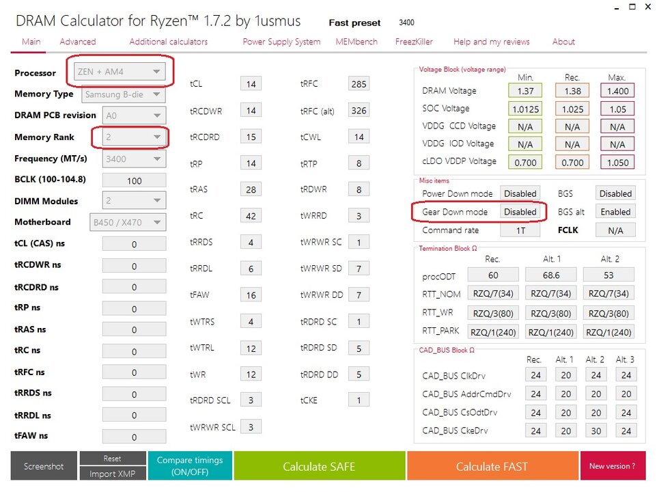The width and height of the screenshot is (659, 492).
Task: Click the tRC value 42
Action: (251, 216)
